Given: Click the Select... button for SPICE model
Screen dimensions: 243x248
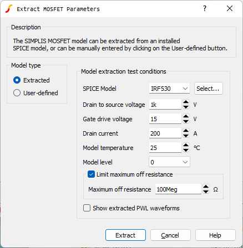Looking at the screenshot, I should tap(209, 89).
